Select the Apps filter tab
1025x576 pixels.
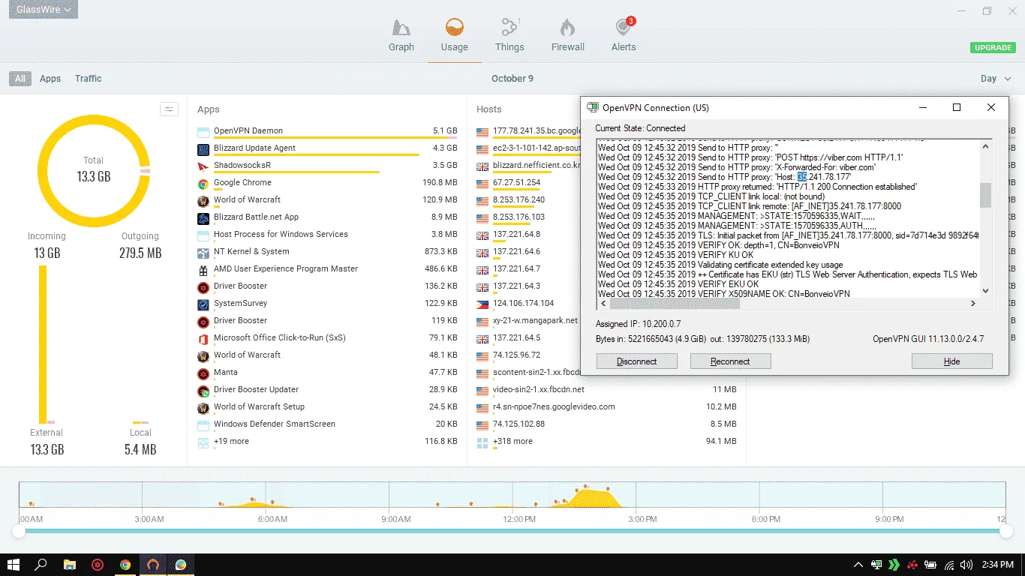pyautogui.click(x=50, y=79)
